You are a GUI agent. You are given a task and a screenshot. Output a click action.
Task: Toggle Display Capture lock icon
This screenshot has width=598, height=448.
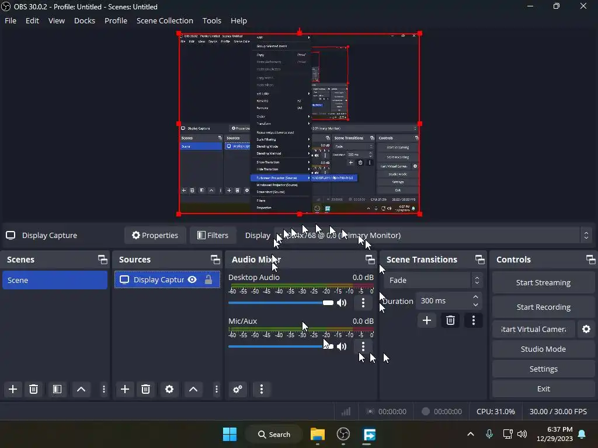[208, 279]
